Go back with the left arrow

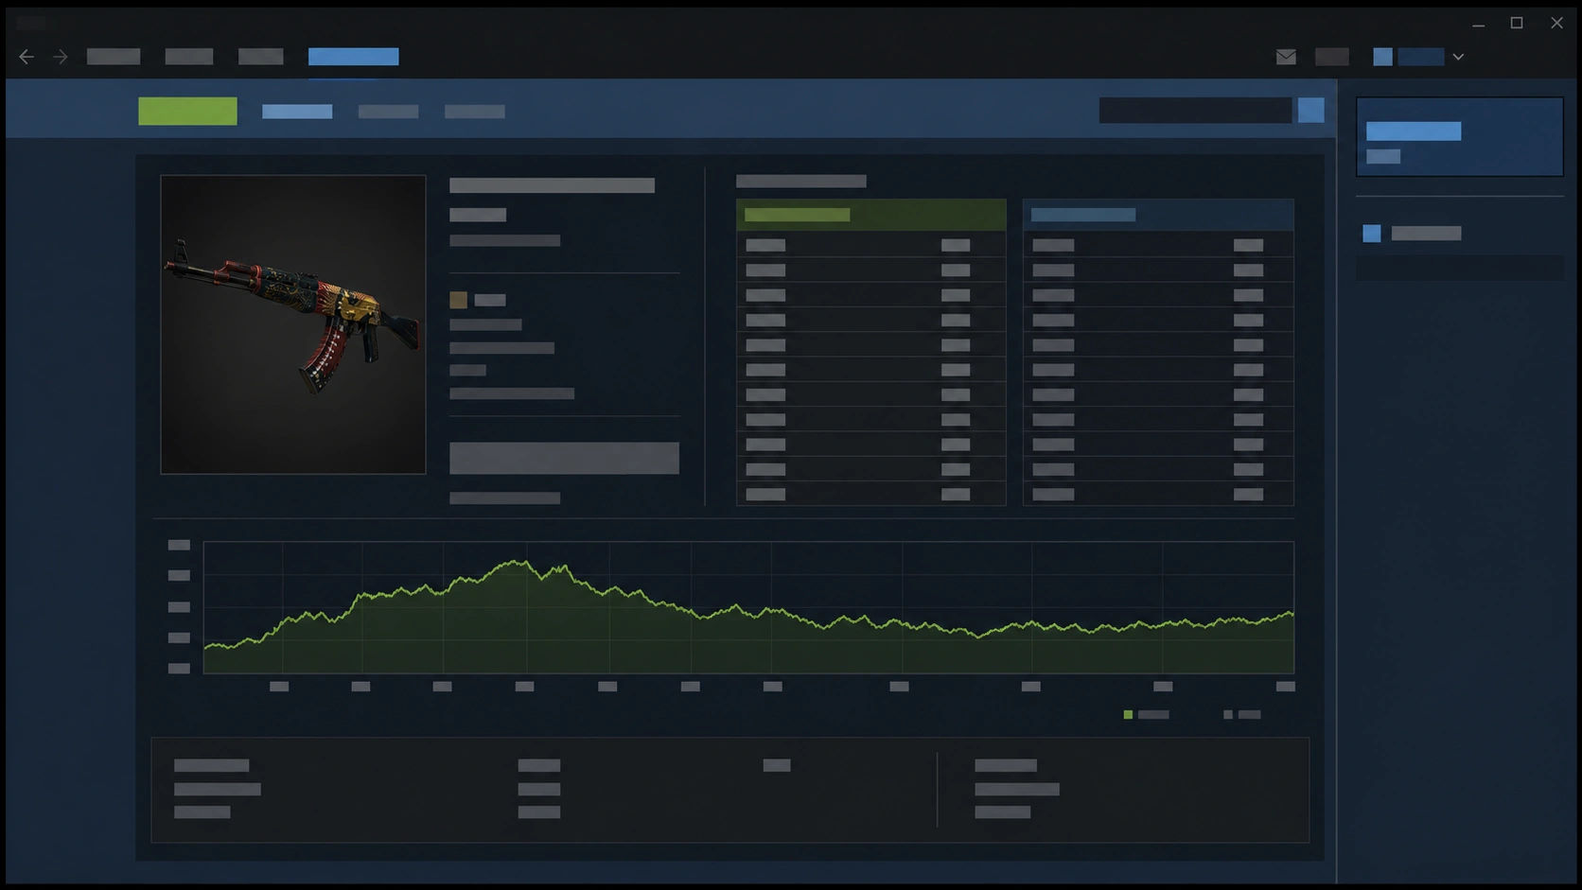click(x=26, y=57)
